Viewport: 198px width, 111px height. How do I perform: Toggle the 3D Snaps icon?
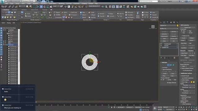(x=73, y=7)
